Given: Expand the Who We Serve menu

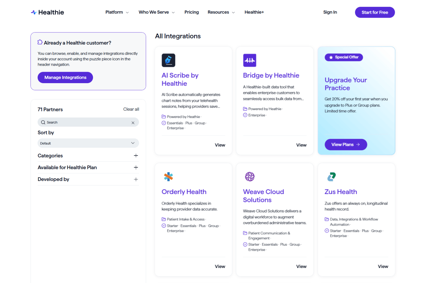Looking at the screenshot, I should click(157, 12).
